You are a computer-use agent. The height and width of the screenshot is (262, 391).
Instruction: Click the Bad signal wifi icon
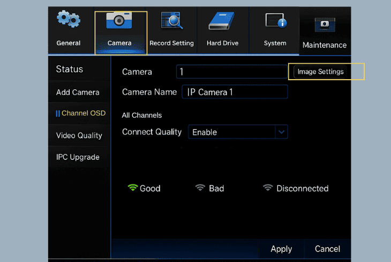point(200,188)
